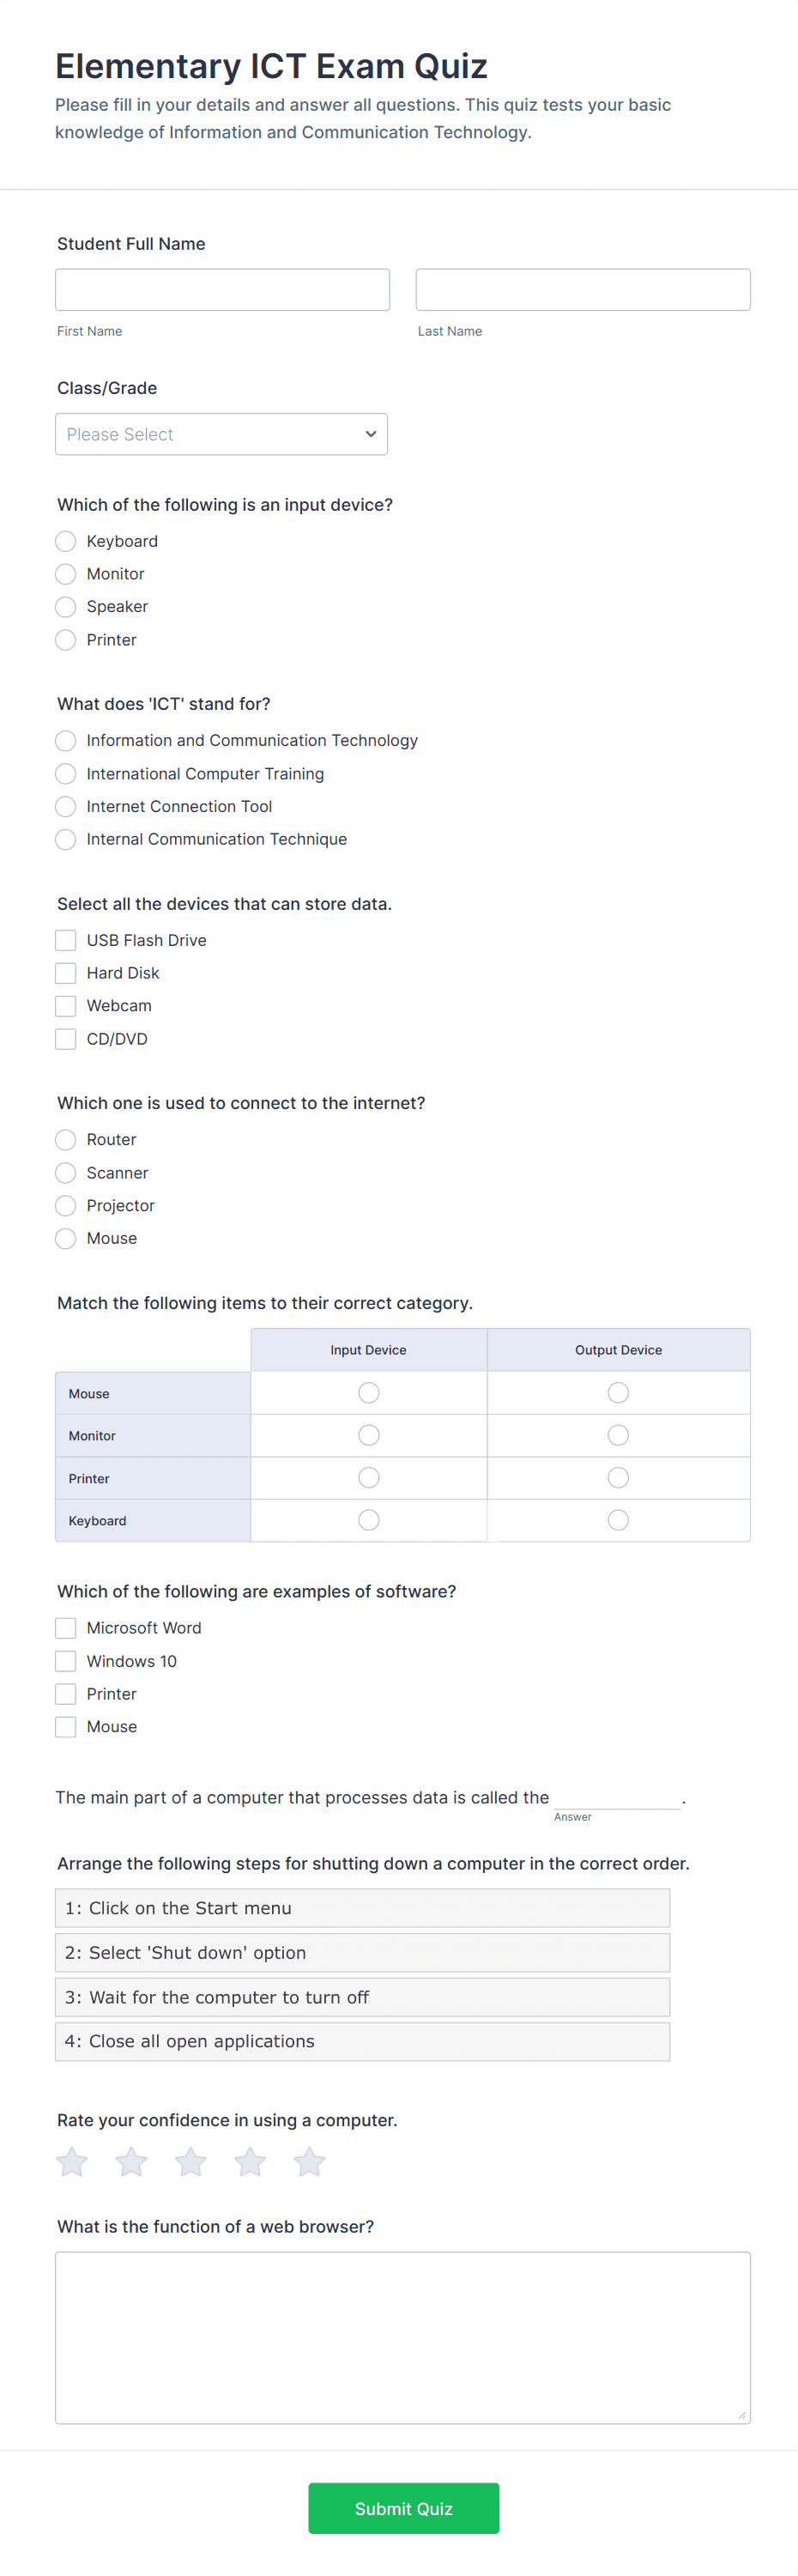Screen dimensions: 798x2576
Task: Click the web browser answer text area
Action: click(402, 2337)
